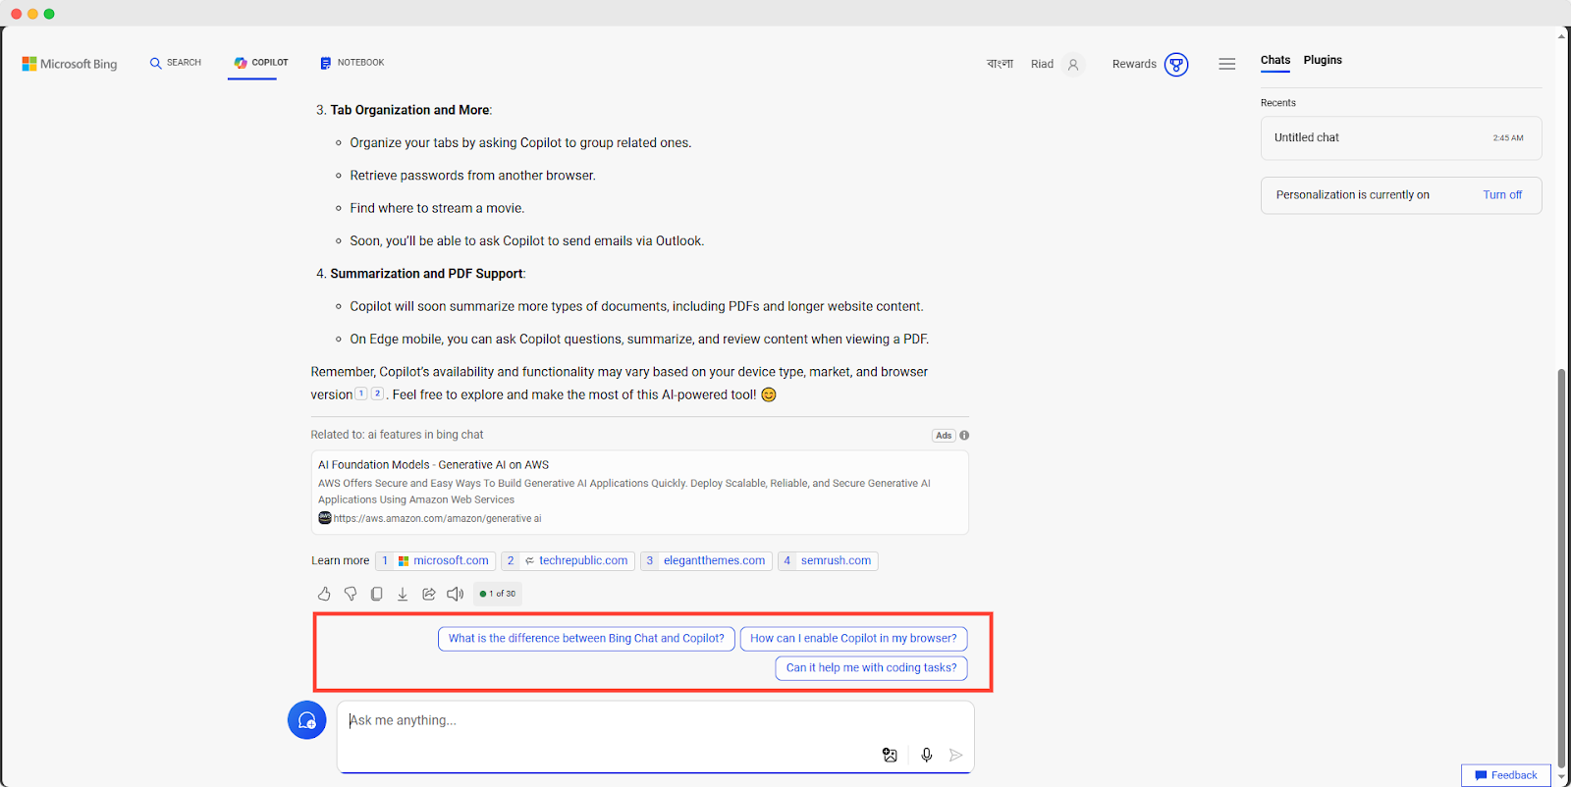Send the message with arrow icon

(955, 755)
